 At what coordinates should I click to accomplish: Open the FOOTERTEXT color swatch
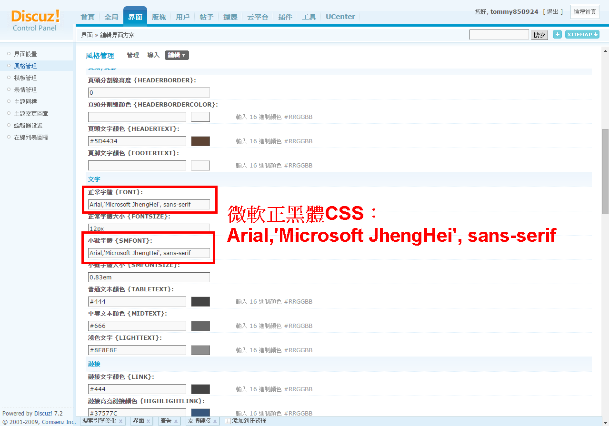click(x=200, y=165)
